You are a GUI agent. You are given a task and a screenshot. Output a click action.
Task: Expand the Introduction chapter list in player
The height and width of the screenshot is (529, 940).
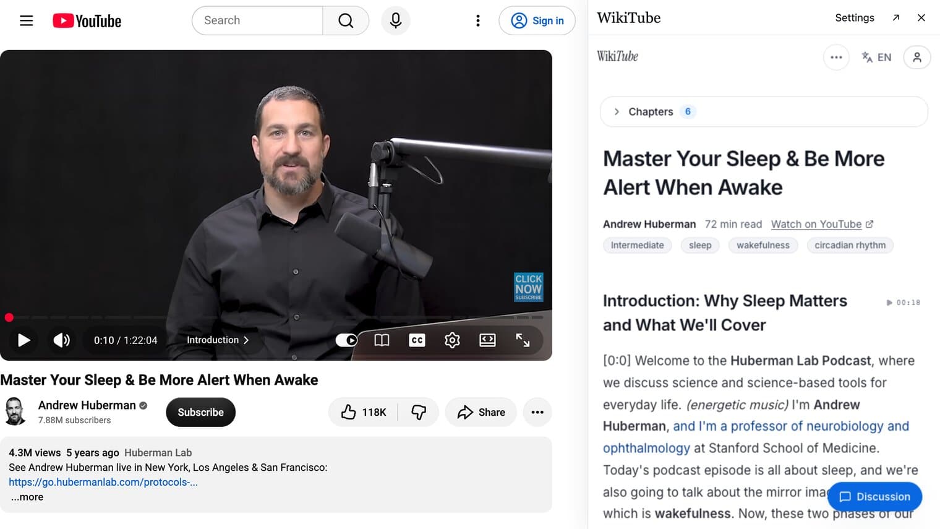218,340
